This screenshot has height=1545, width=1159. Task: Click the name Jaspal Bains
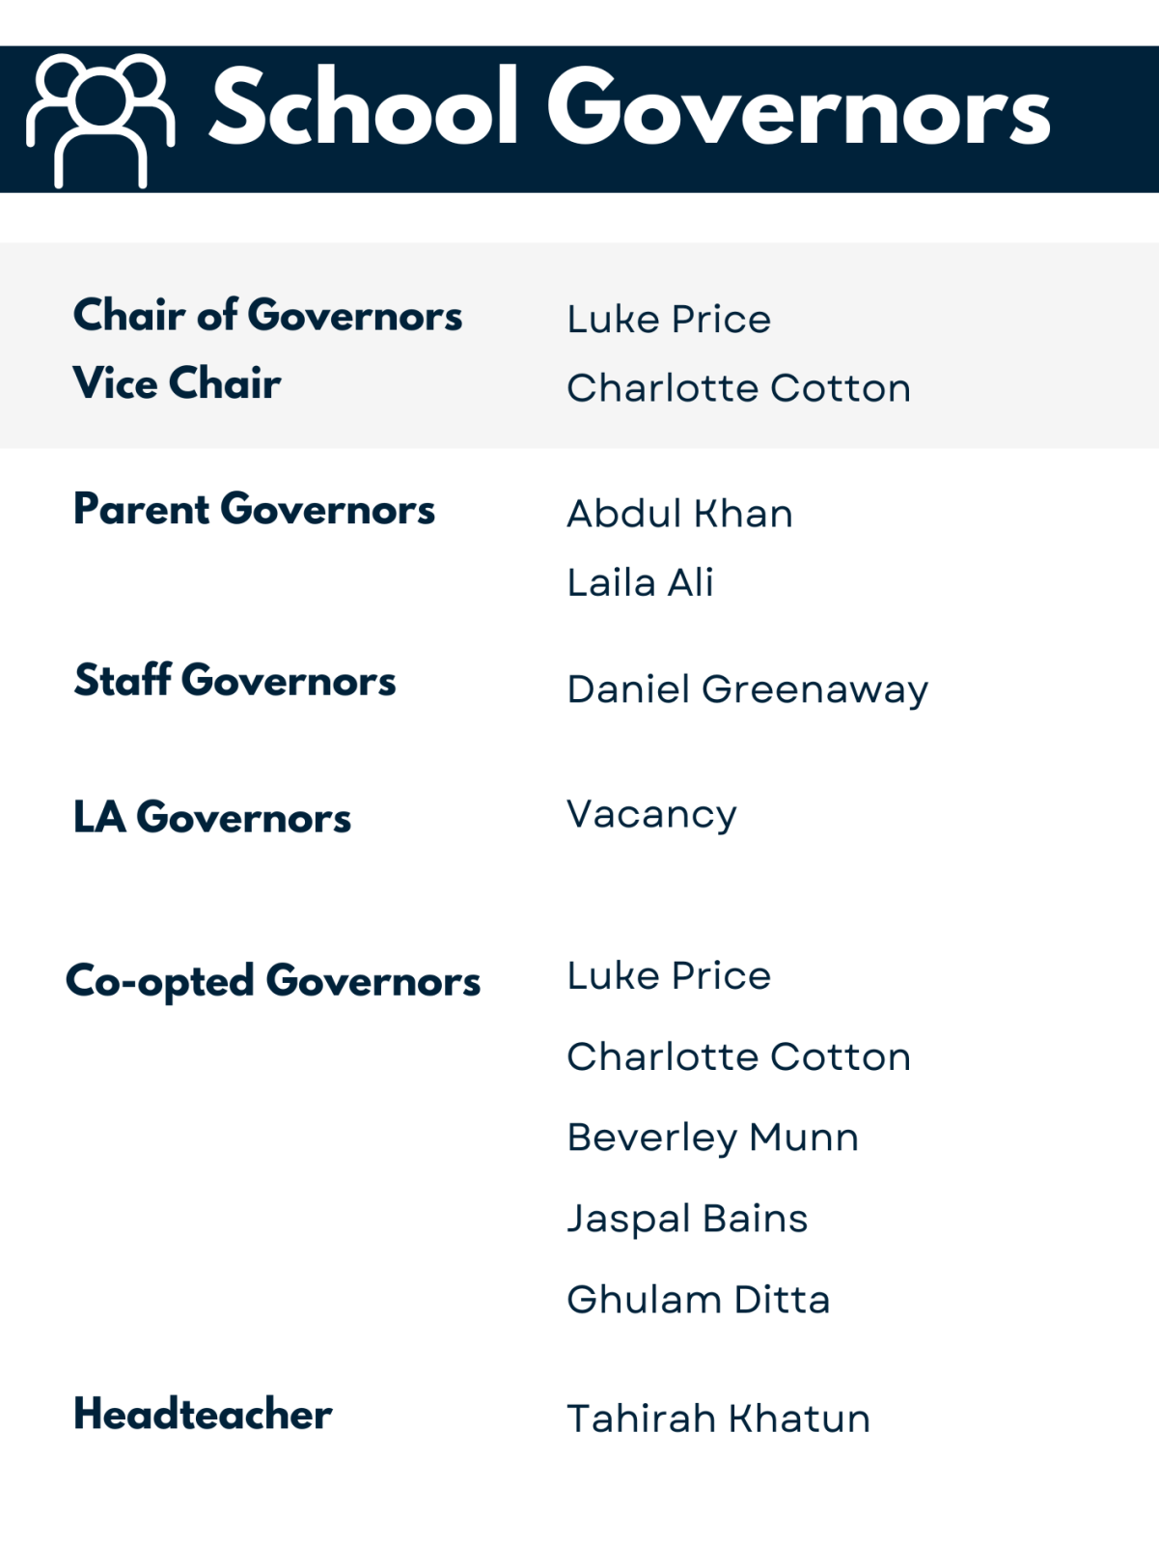coord(687,1221)
